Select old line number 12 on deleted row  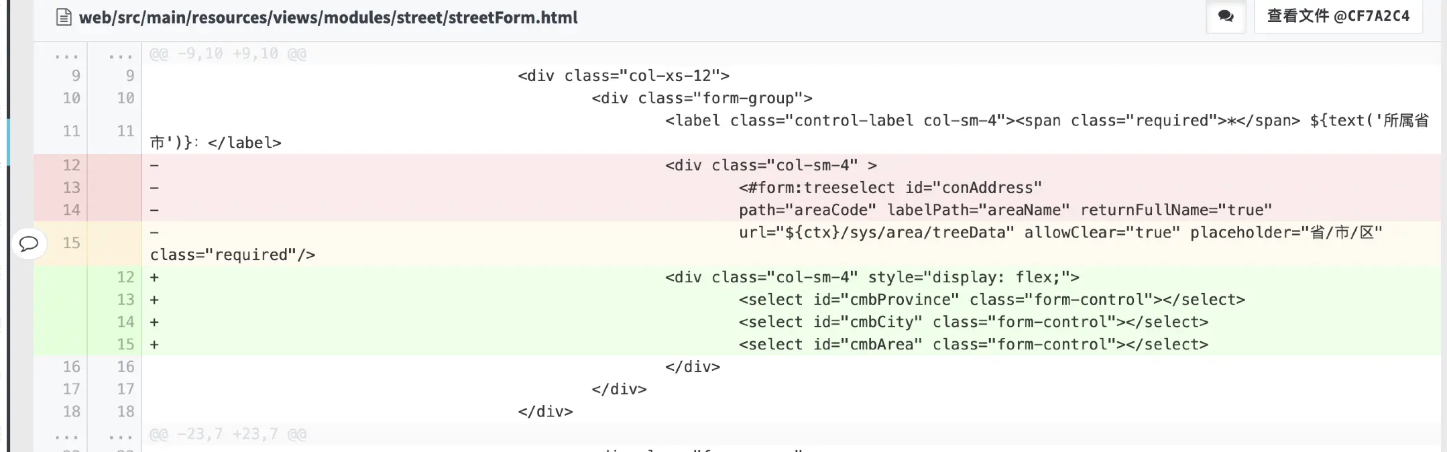[71, 165]
